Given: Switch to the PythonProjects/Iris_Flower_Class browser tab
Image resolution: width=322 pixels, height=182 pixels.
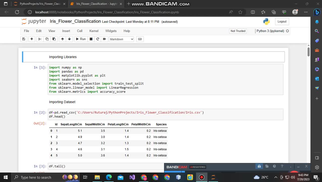Looking at the screenshot, I should tap(39, 4).
